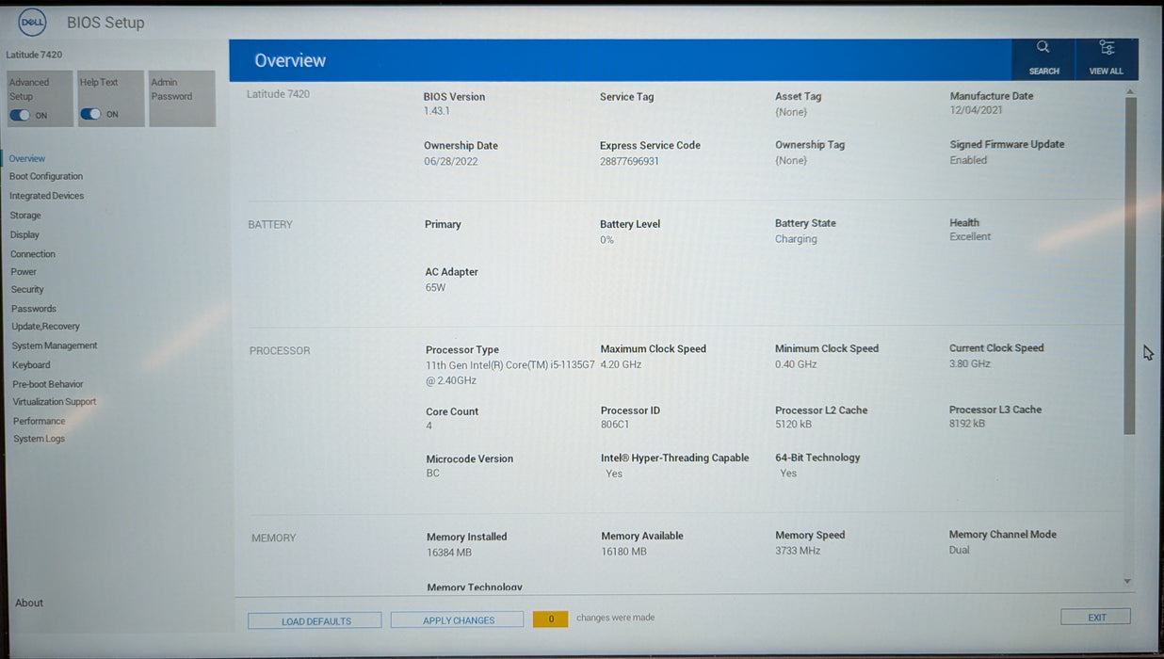Image resolution: width=1164 pixels, height=659 pixels.
Task: Go to Display settings
Action: 24,235
